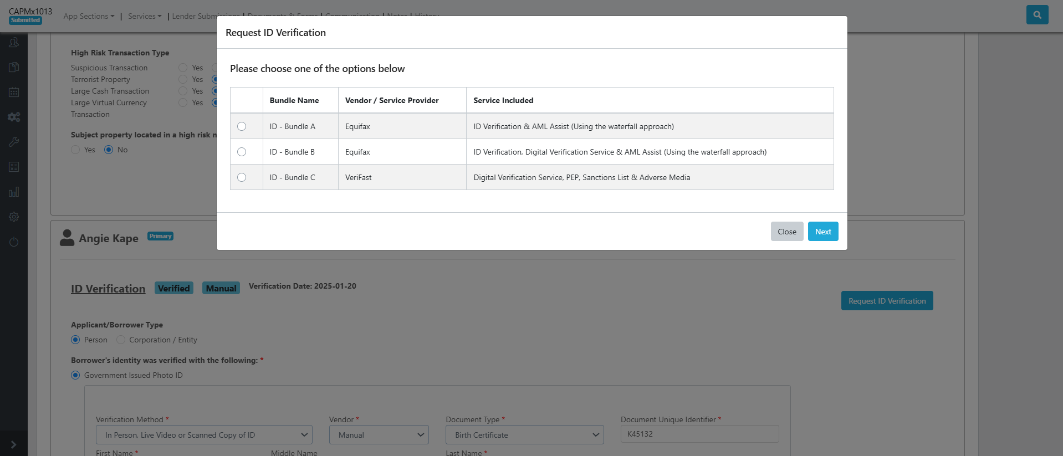Click the multi-gear automation icon
Image resolution: width=1063 pixels, height=456 pixels.
click(14, 117)
